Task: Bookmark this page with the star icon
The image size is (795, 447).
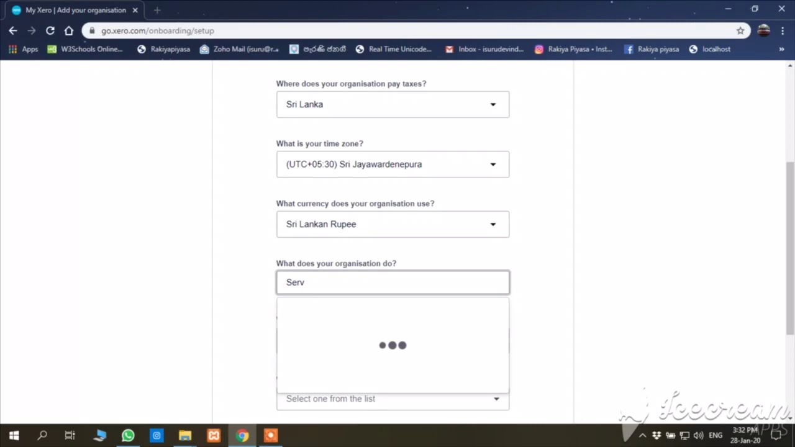Action: (x=740, y=30)
